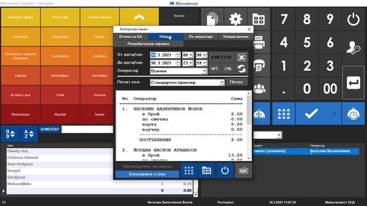Open the from-minute 00 dropdown

[205, 55]
